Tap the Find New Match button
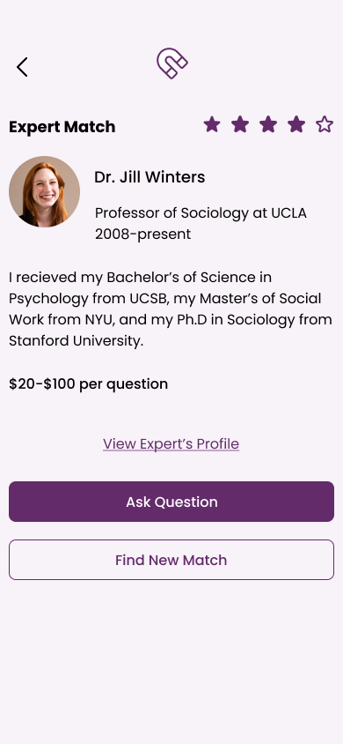This screenshot has height=744, width=343. click(171, 560)
